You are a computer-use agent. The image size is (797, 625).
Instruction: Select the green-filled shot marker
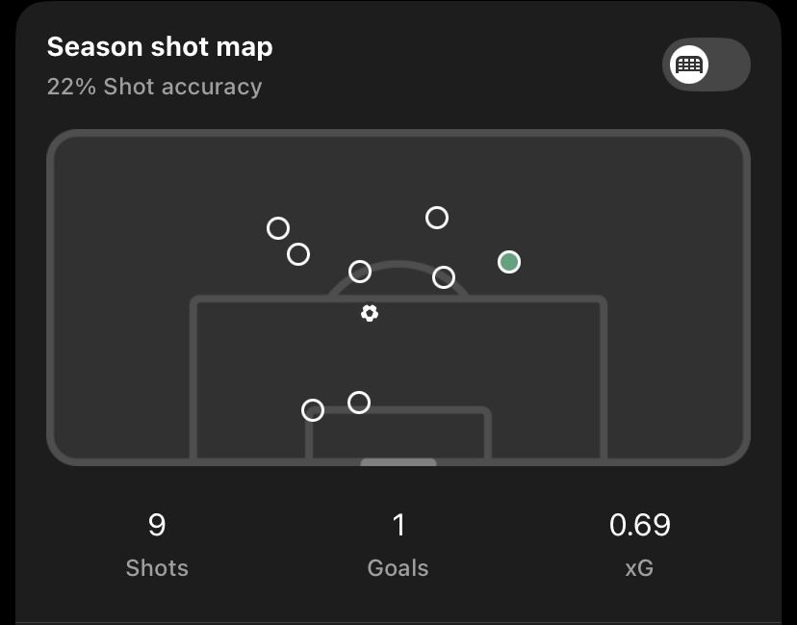[509, 262]
